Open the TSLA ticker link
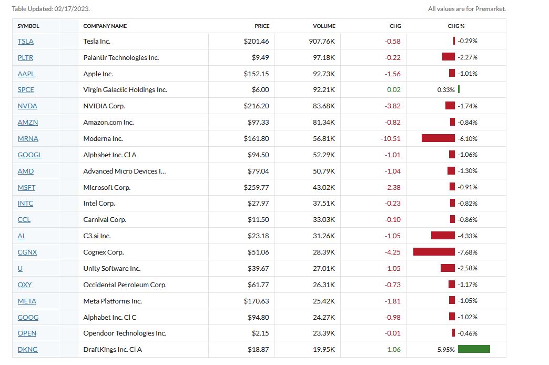The height and width of the screenshot is (365, 549). 25,41
